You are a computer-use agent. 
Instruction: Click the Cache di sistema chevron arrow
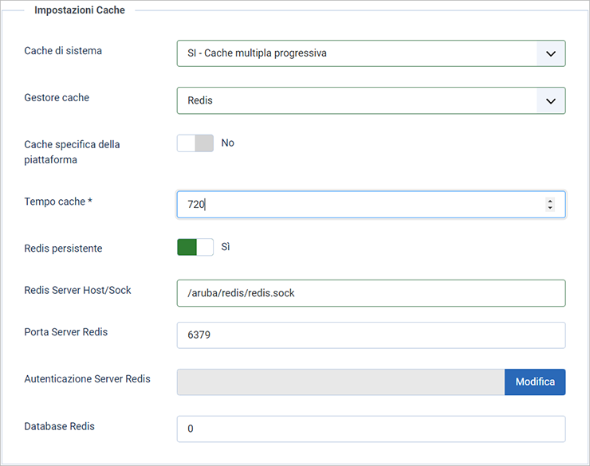point(551,53)
